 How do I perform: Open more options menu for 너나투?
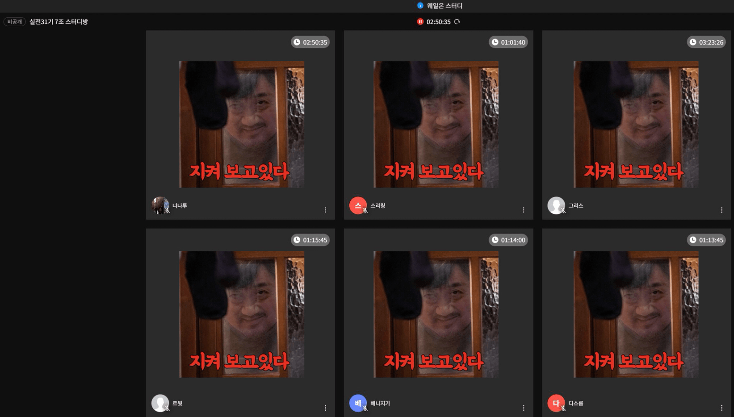pos(325,210)
